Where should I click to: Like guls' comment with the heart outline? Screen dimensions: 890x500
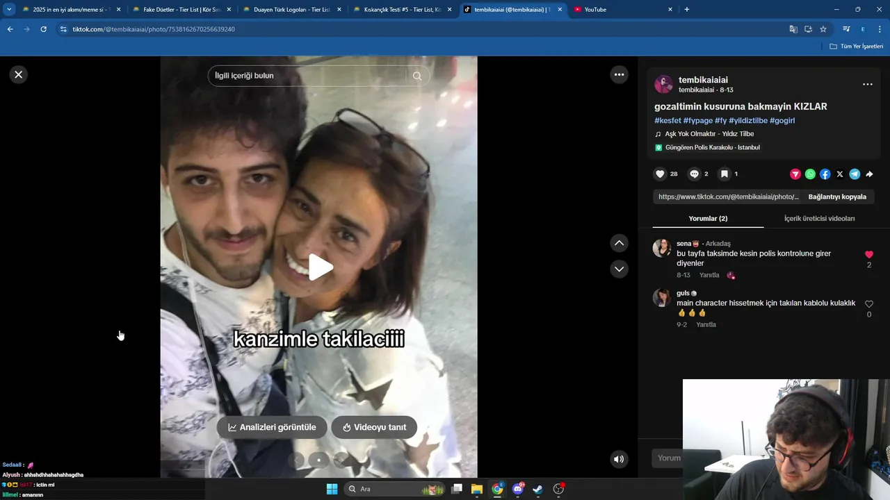pyautogui.click(x=868, y=304)
